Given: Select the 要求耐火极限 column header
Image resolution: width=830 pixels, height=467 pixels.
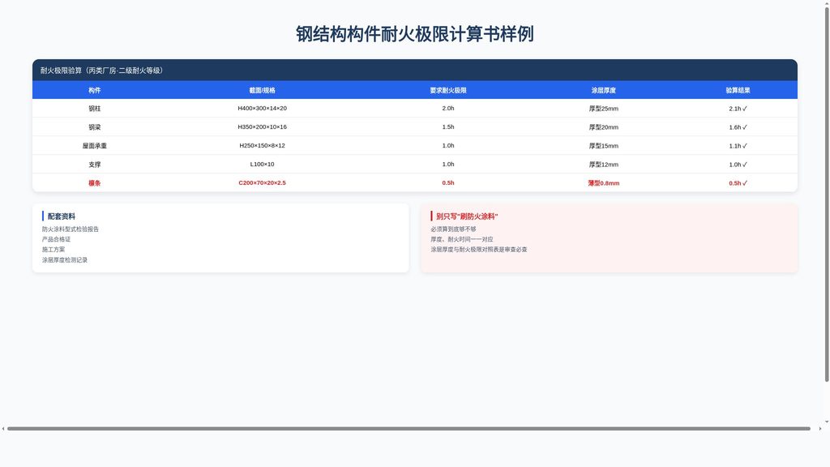Looking at the screenshot, I should pos(447,91).
